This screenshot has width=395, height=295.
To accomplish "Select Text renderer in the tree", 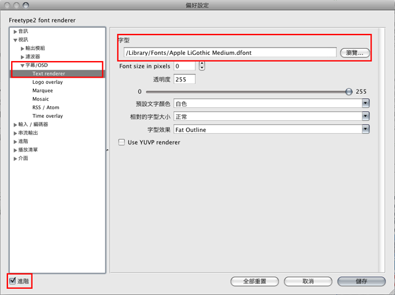I will pos(49,73).
